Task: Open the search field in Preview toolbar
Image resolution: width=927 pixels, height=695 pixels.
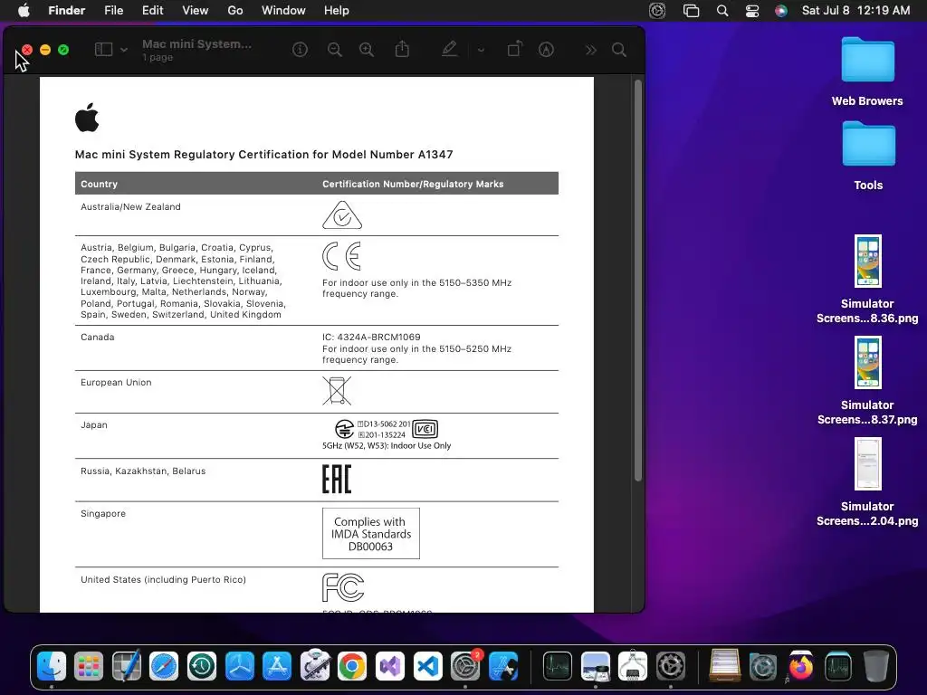Action: point(619,50)
